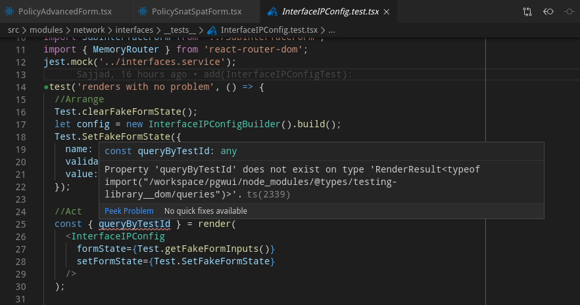580x305 pixels.
Task: Open changes with previous revision arrow icon
Action: click(548, 12)
